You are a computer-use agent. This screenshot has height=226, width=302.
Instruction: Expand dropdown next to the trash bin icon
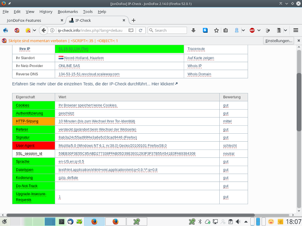[285, 31]
